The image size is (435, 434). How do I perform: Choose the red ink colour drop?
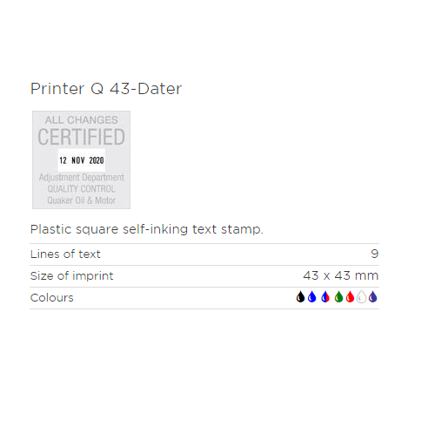pos(350,297)
